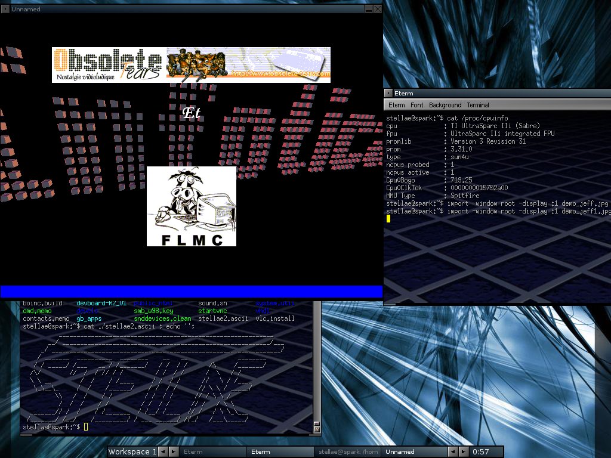Click the 'TI UltraSparc IIi (Sabre)' cpu value
Viewport: 611px width, 458px height.
pos(495,126)
